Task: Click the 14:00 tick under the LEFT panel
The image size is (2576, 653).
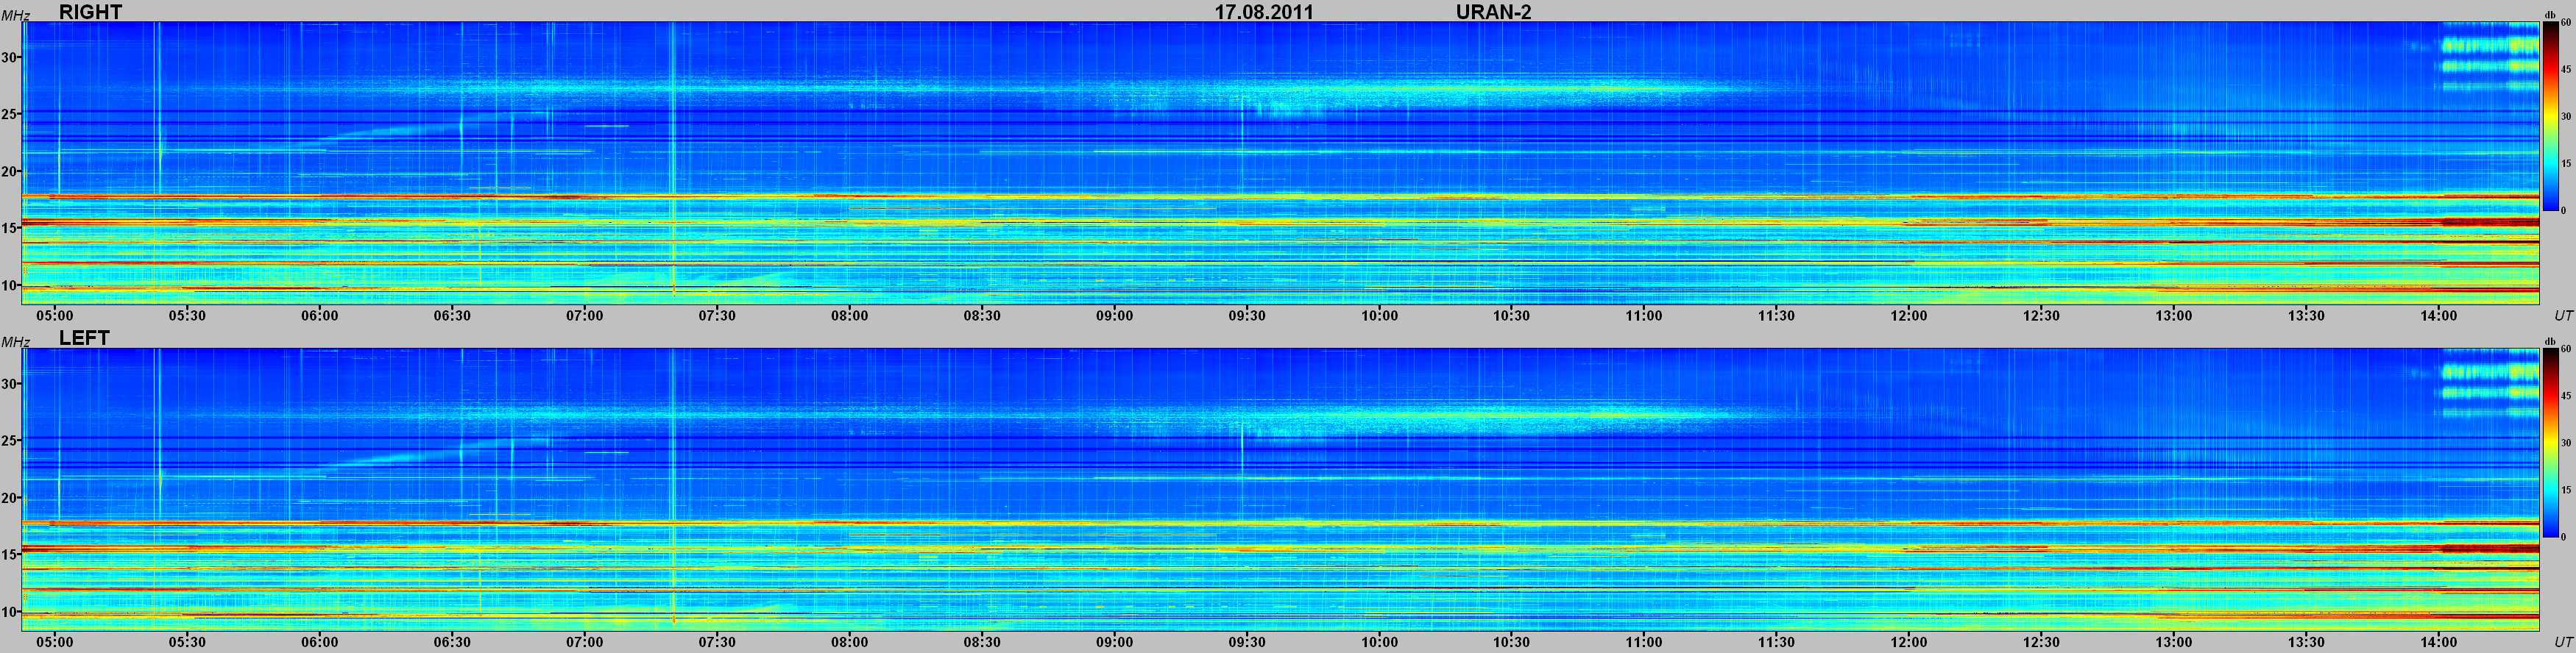Action: [x=2439, y=642]
